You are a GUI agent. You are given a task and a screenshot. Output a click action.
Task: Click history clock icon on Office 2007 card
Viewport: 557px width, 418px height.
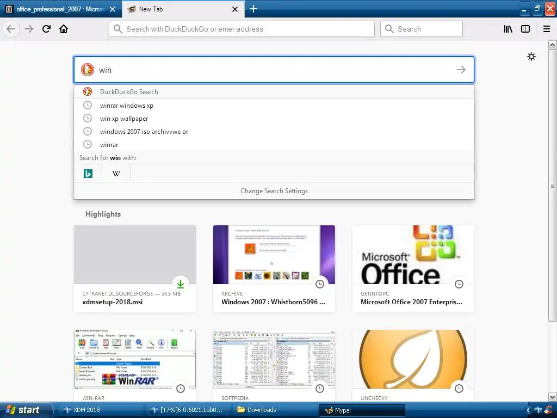tap(459, 284)
